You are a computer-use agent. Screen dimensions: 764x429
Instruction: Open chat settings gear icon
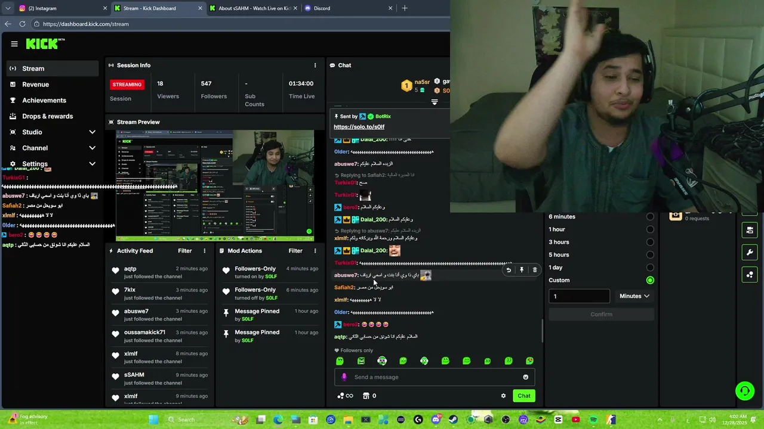point(503,396)
